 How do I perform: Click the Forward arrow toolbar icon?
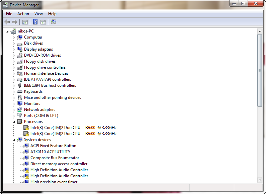[15, 22]
